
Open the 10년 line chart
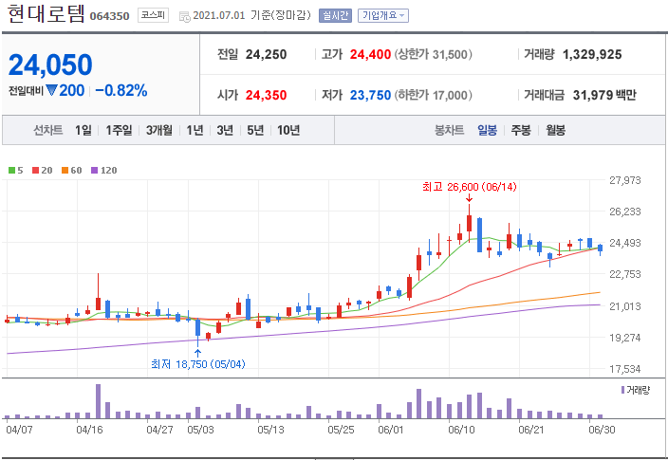tap(288, 130)
